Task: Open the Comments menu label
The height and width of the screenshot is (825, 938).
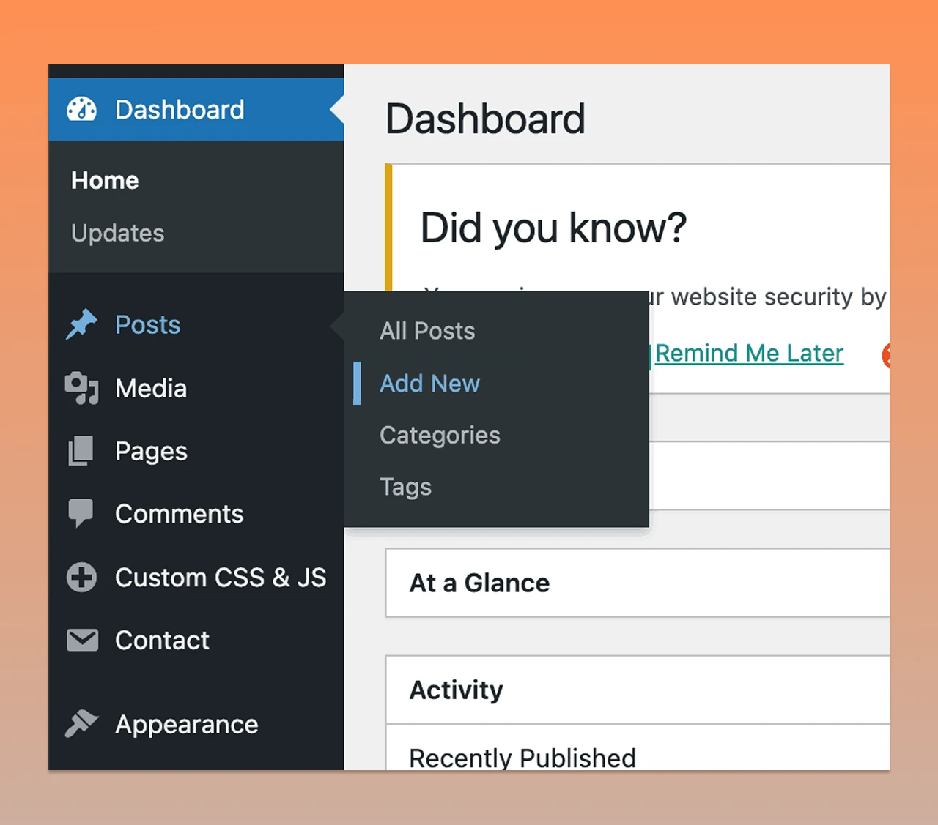Action: [180, 514]
